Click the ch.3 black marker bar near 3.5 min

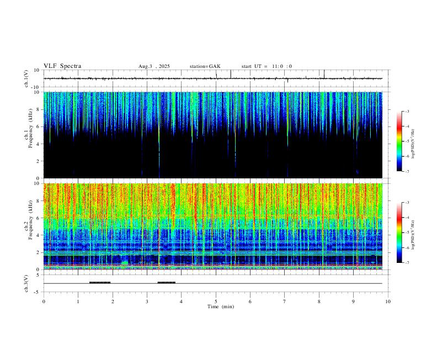pos(167,283)
